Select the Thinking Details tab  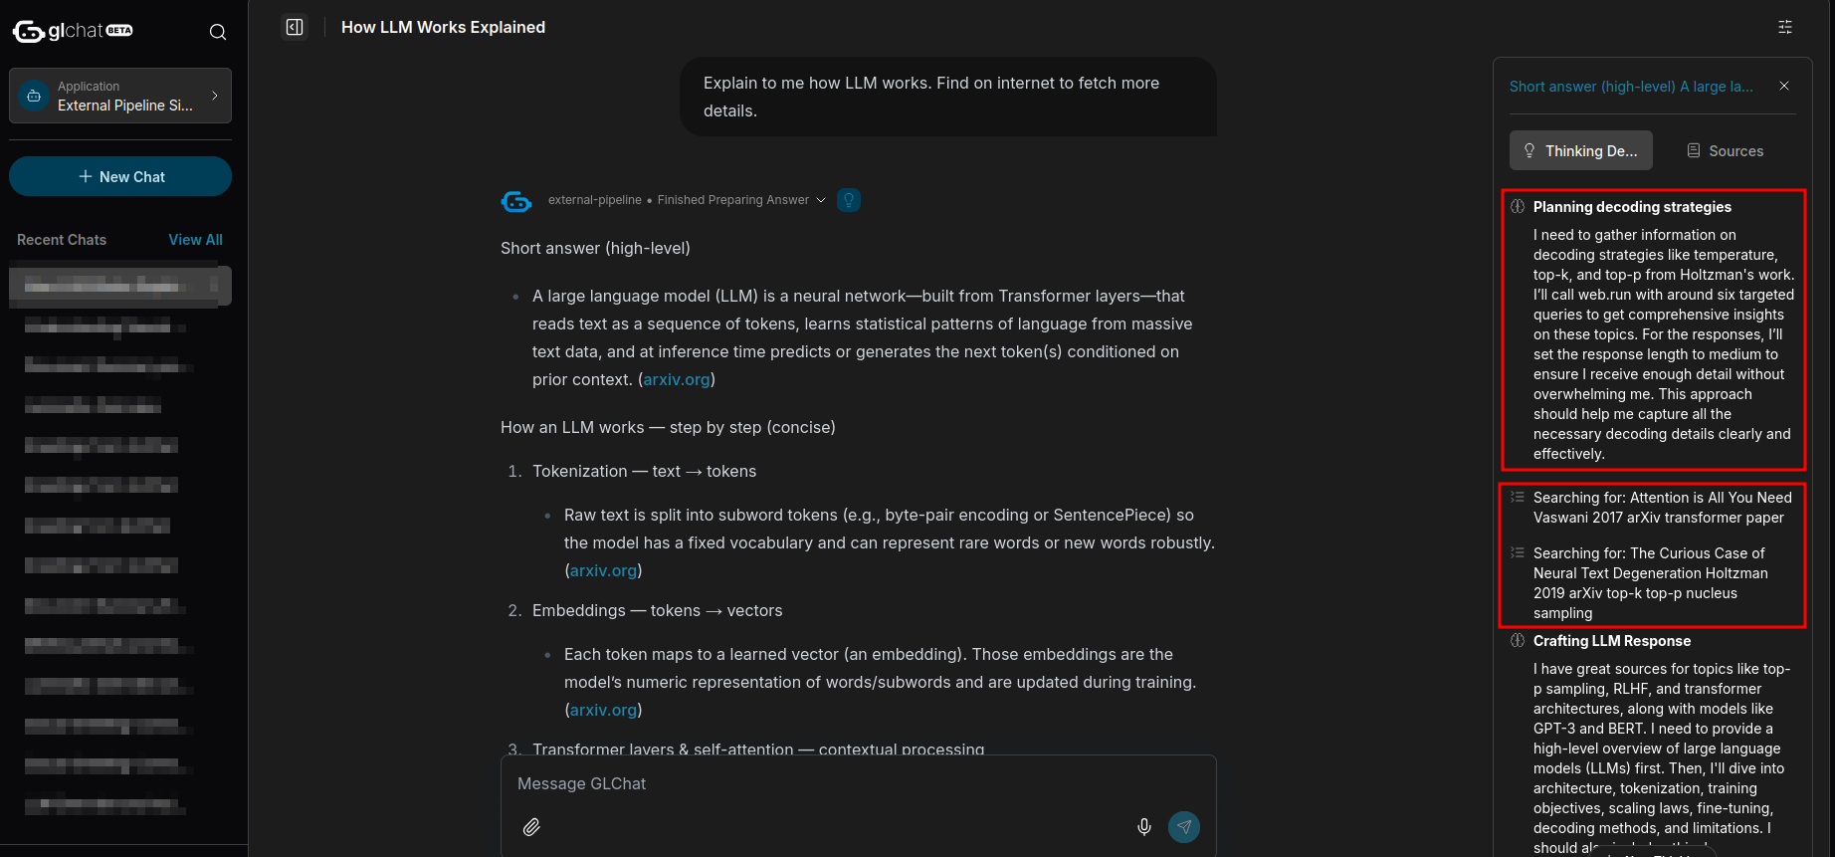tap(1580, 151)
